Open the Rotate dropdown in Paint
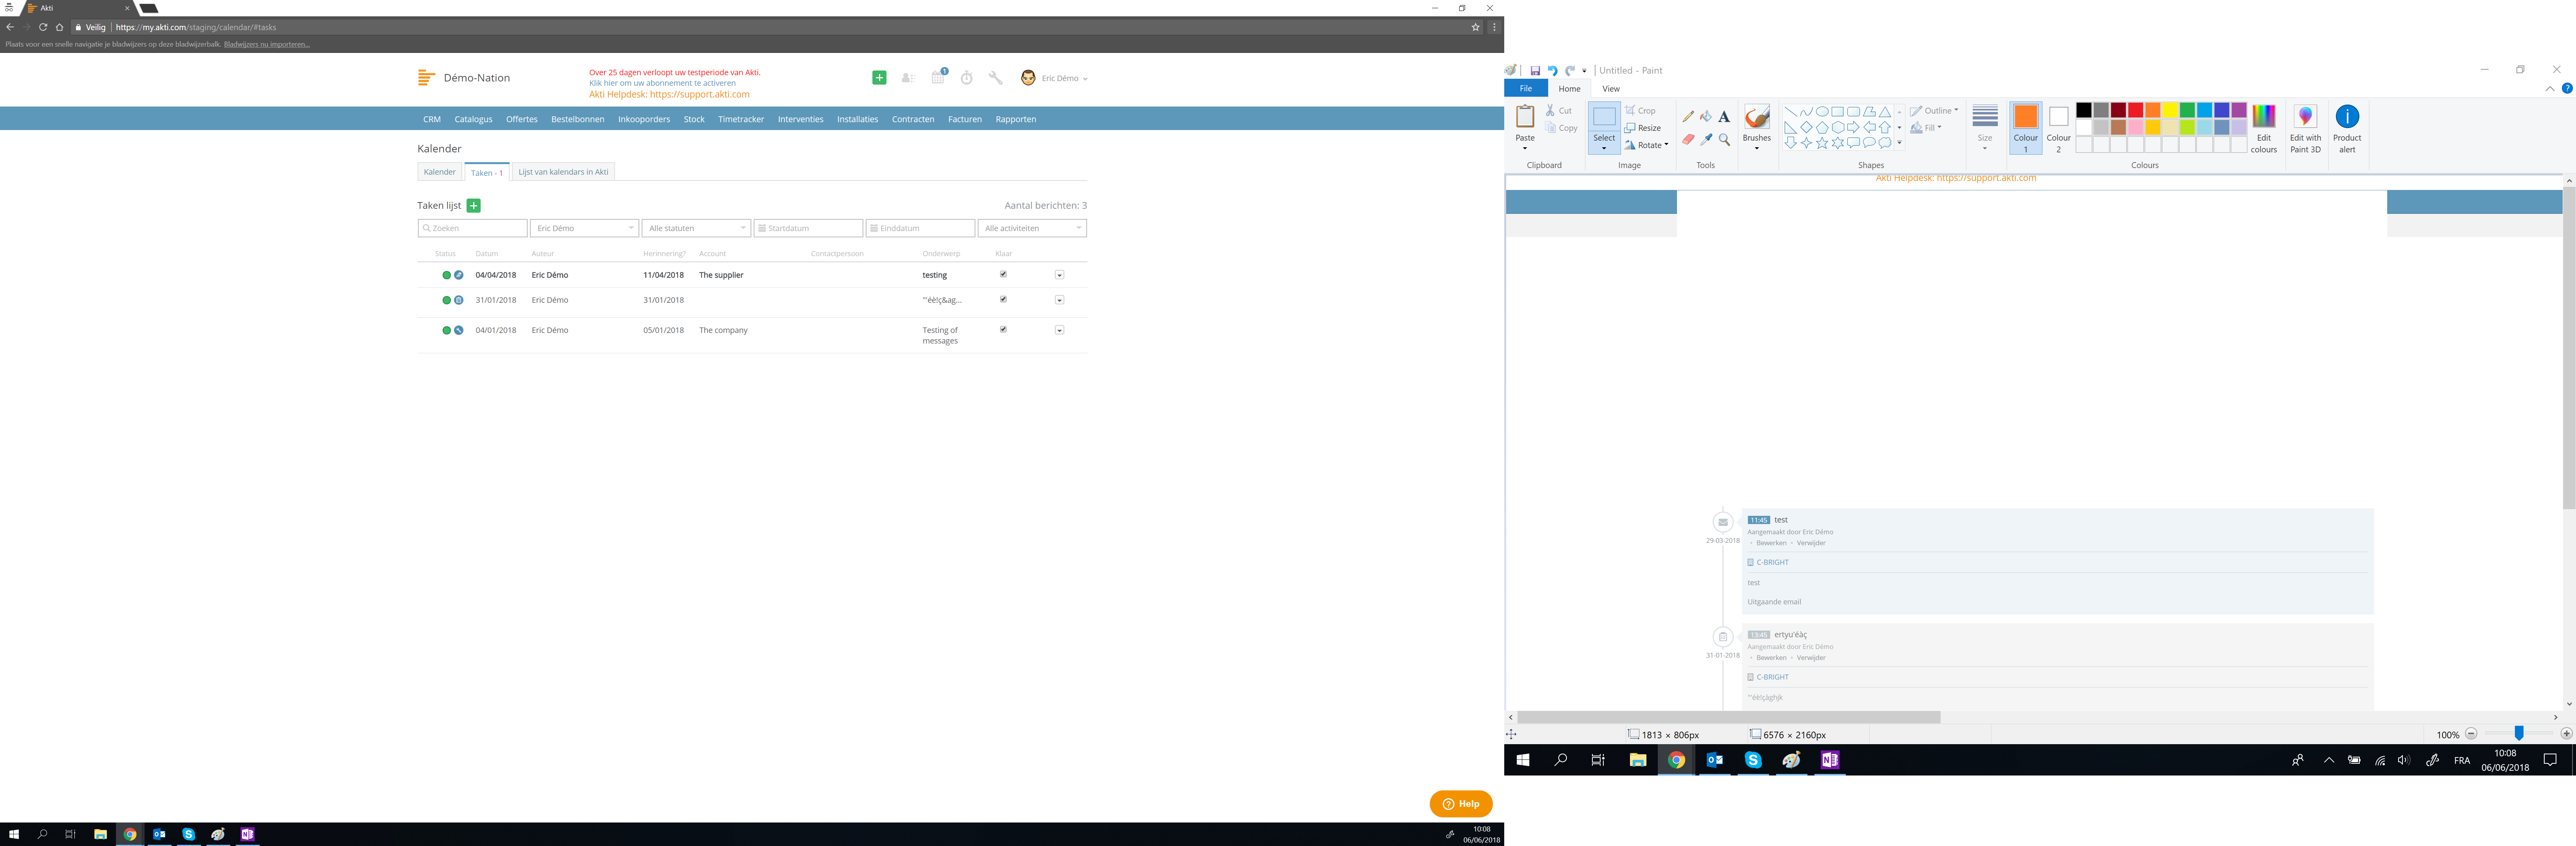This screenshot has height=846, width=2576. [1647, 145]
